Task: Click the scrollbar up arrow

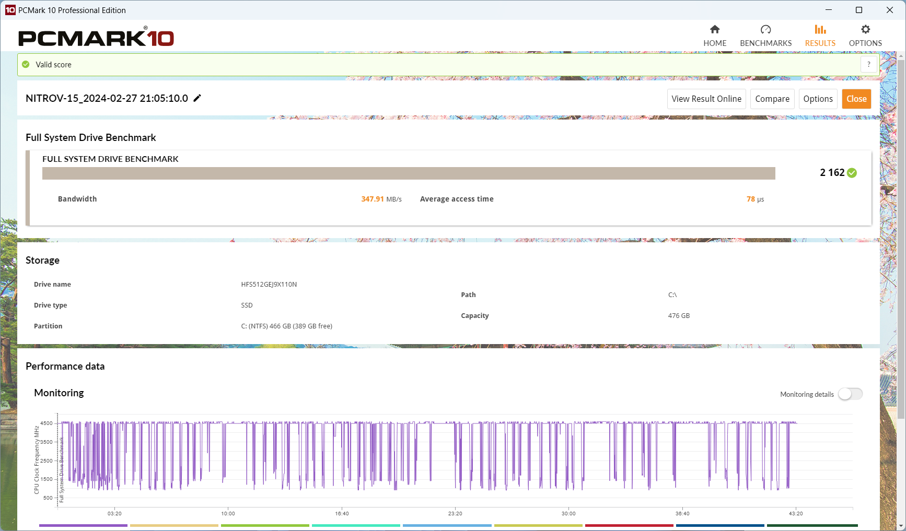Action: (901, 55)
